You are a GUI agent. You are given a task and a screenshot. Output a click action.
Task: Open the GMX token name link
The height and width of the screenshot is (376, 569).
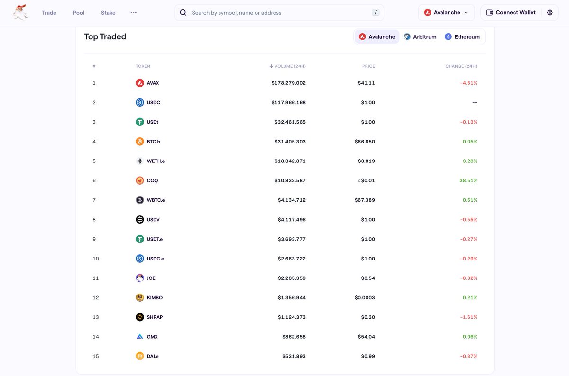(152, 337)
